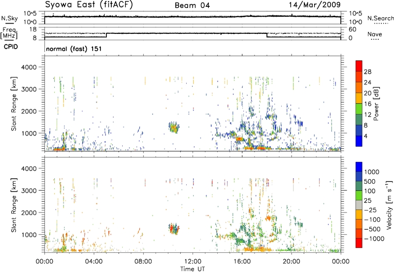Click the '4000' tick of the Velocity panel

(x=29, y=168)
